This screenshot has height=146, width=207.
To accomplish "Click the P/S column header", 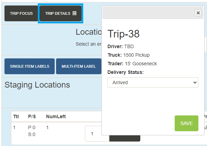I will (x=32, y=116).
